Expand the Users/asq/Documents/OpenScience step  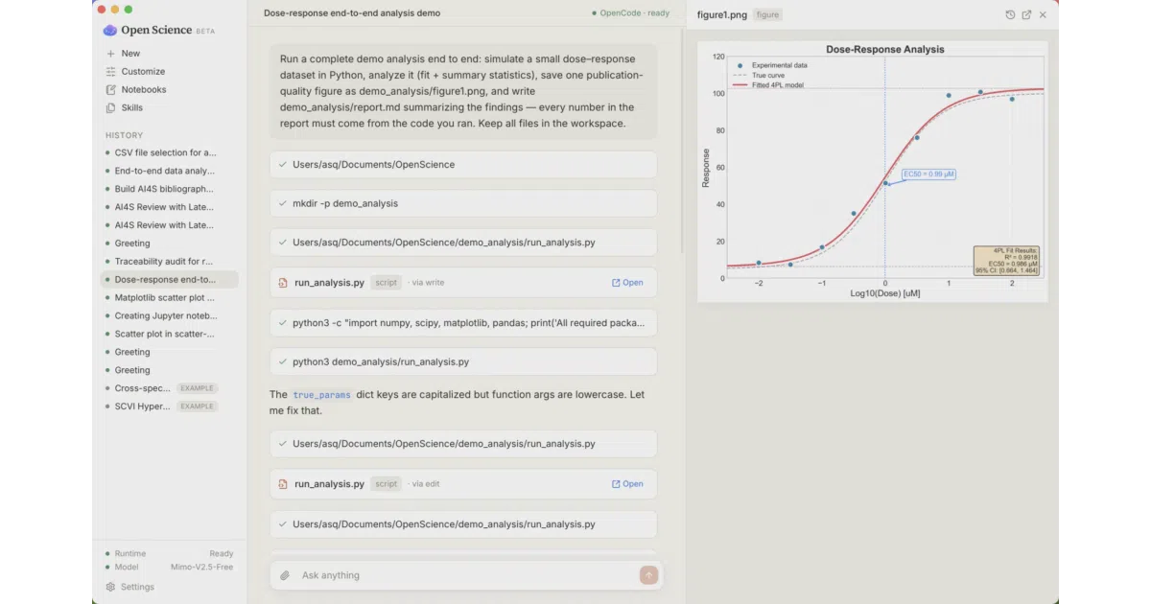coord(463,164)
